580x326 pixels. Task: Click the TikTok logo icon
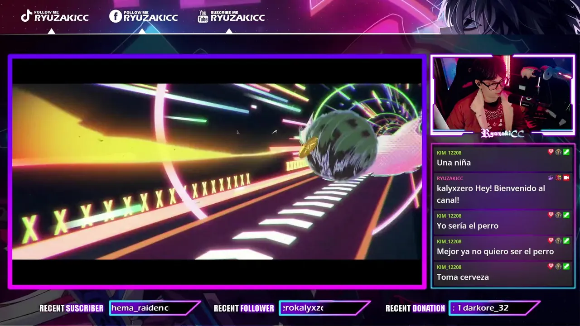(x=26, y=16)
